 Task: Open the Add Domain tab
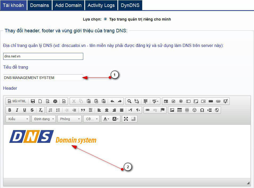(68, 5)
